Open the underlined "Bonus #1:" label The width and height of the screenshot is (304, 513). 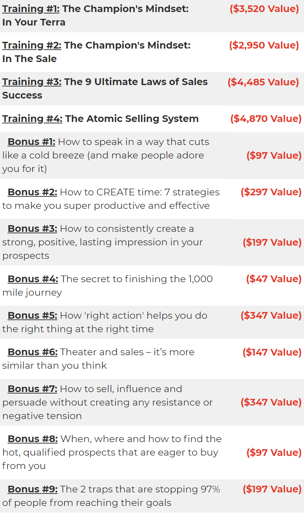pos(32,142)
